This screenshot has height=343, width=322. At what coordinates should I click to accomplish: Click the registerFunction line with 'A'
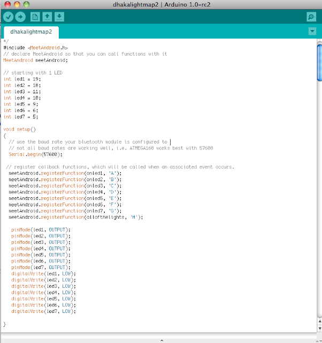65,173
